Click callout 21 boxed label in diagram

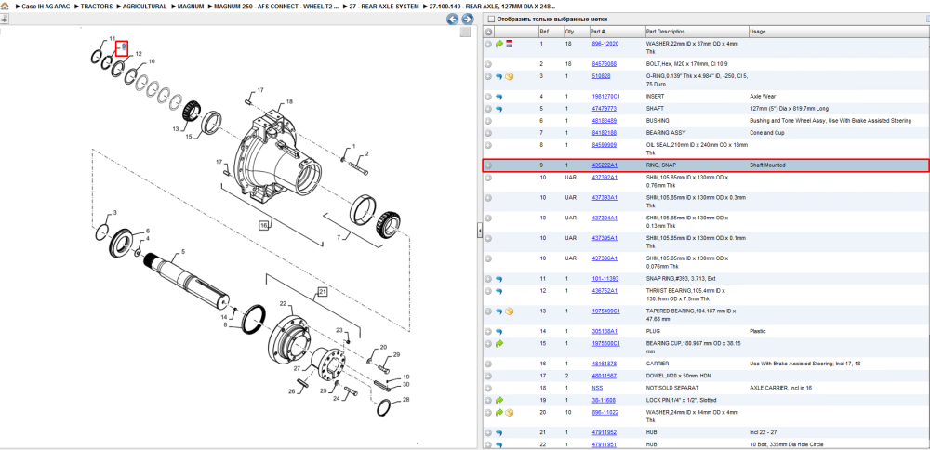[x=322, y=292]
